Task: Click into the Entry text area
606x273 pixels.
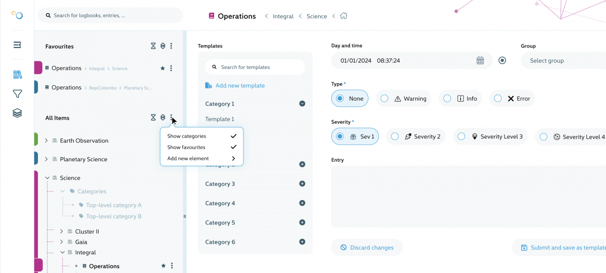Action: (469, 197)
